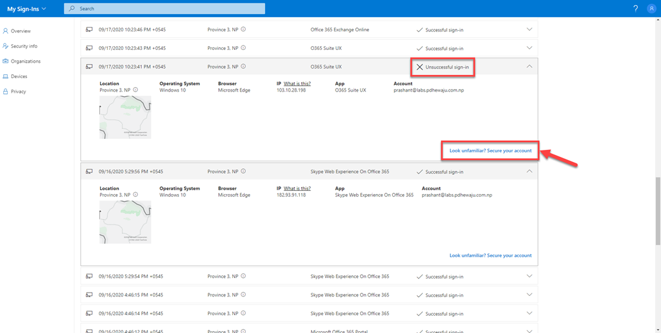Open Organizations page
661x333 pixels.
click(x=26, y=61)
